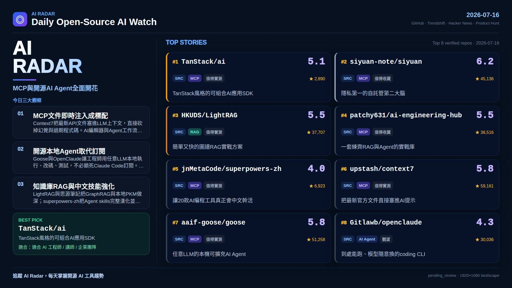Open the Gitlawb/openclaude repo title
This screenshot has width=512, height=288.
tap(386, 222)
